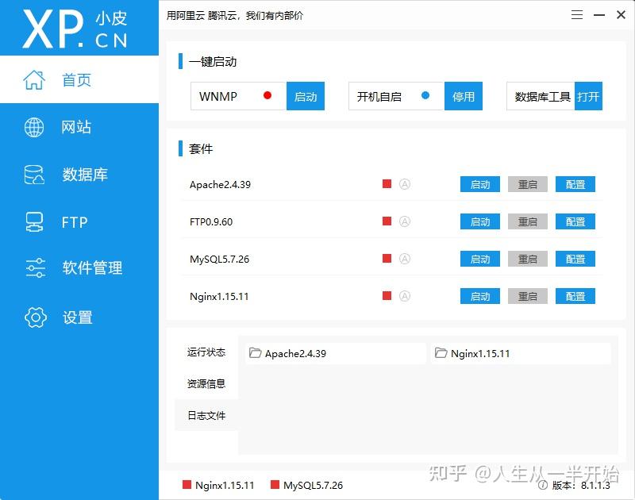Click the red status square beside MySQL5.7.26
Image resolution: width=635 pixels, height=500 pixels.
coord(387,259)
